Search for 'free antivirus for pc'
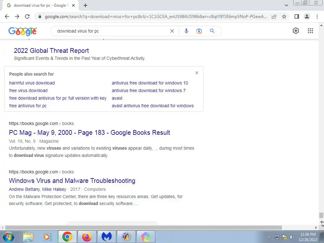 [28, 106]
